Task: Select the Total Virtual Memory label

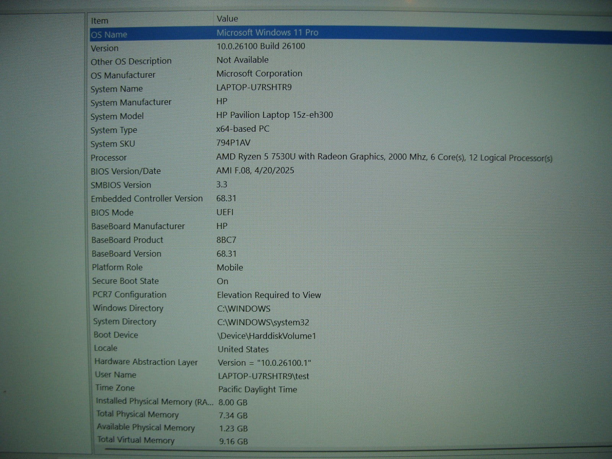Action: click(136, 440)
